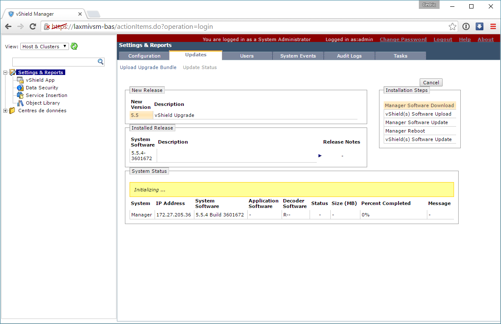The width and height of the screenshot is (501, 324).
Task: Click the browser back arrow
Action: 8,27
